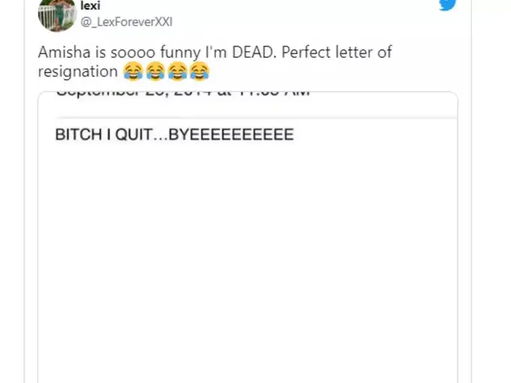Click the "BITCH I QUIT" text in image
This screenshot has width=511, height=383.
click(104, 134)
